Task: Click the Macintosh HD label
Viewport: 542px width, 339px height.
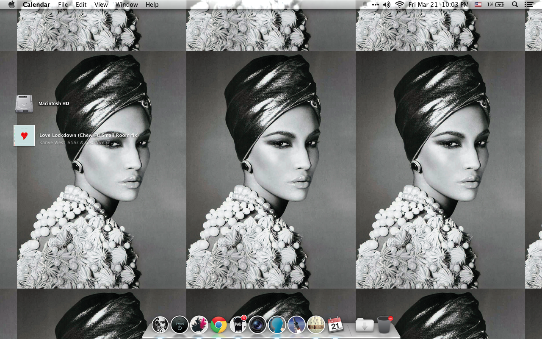Action: 54,103
